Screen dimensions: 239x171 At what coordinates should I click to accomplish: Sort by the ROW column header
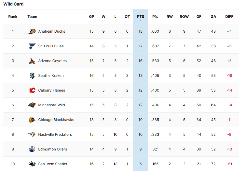pyautogui.click(x=184, y=17)
